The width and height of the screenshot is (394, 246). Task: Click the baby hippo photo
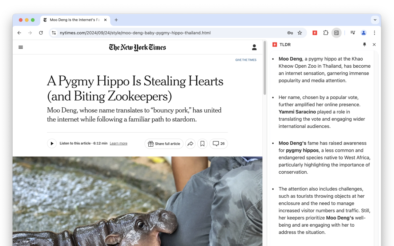tap(137, 201)
